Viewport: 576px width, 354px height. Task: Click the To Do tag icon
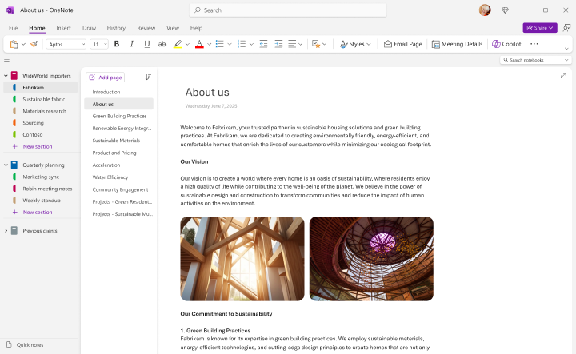click(x=316, y=44)
